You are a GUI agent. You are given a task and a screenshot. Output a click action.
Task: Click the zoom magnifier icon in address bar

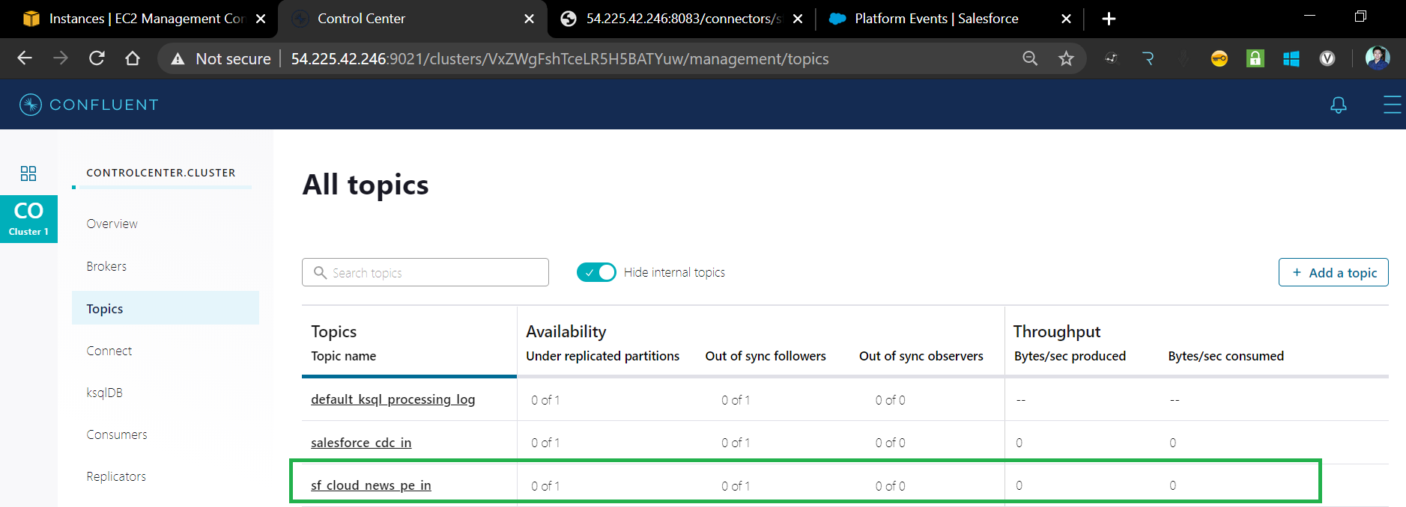pyautogui.click(x=1030, y=58)
